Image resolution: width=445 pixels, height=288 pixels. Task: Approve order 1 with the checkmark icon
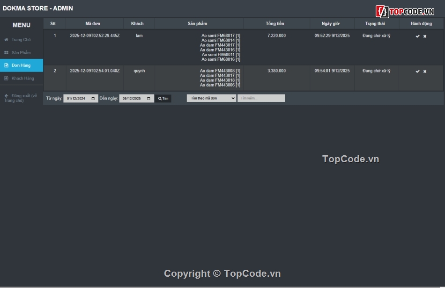(x=417, y=36)
